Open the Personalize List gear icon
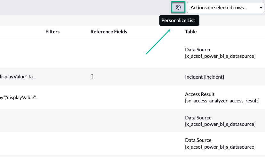This screenshot has height=157, width=265. click(x=178, y=7)
